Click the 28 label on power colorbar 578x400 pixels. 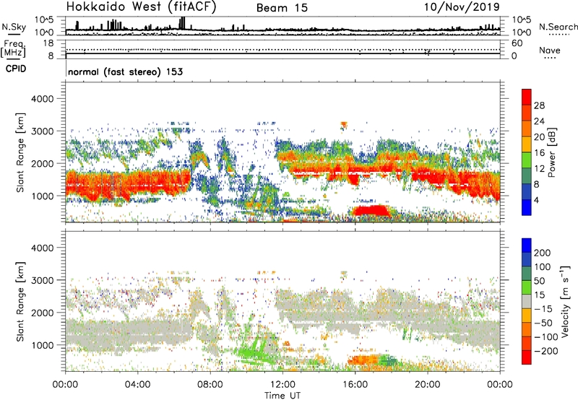(539, 105)
